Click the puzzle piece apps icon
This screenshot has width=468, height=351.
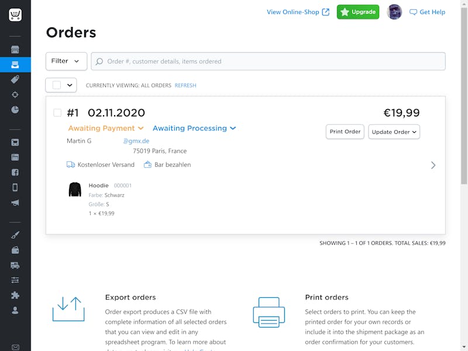pos(15,295)
